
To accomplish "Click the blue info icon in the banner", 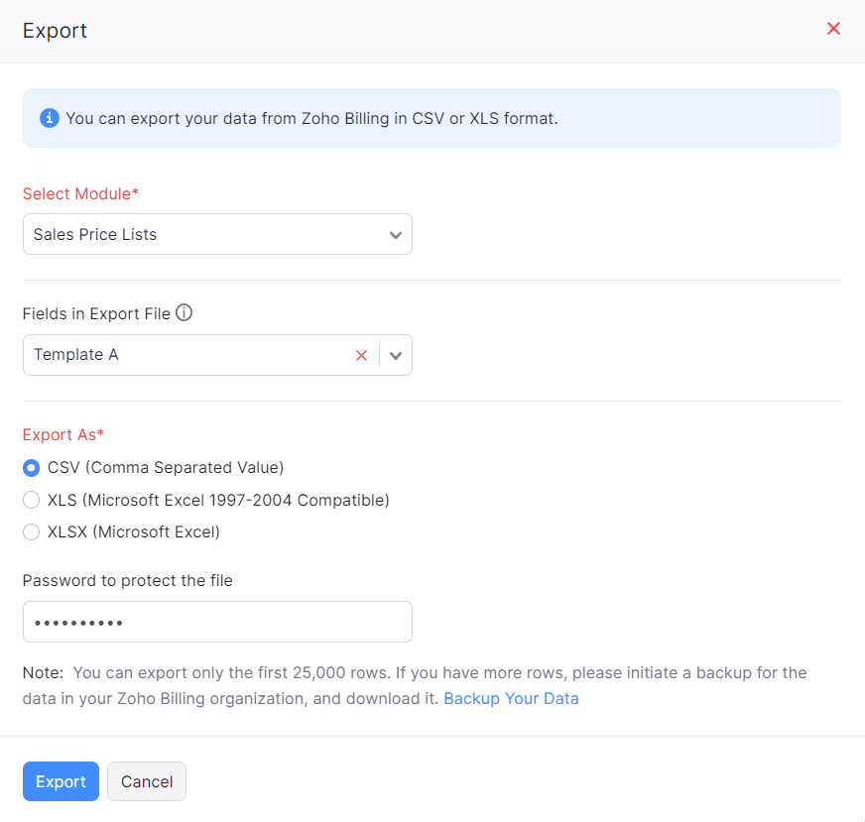I will tap(49, 118).
